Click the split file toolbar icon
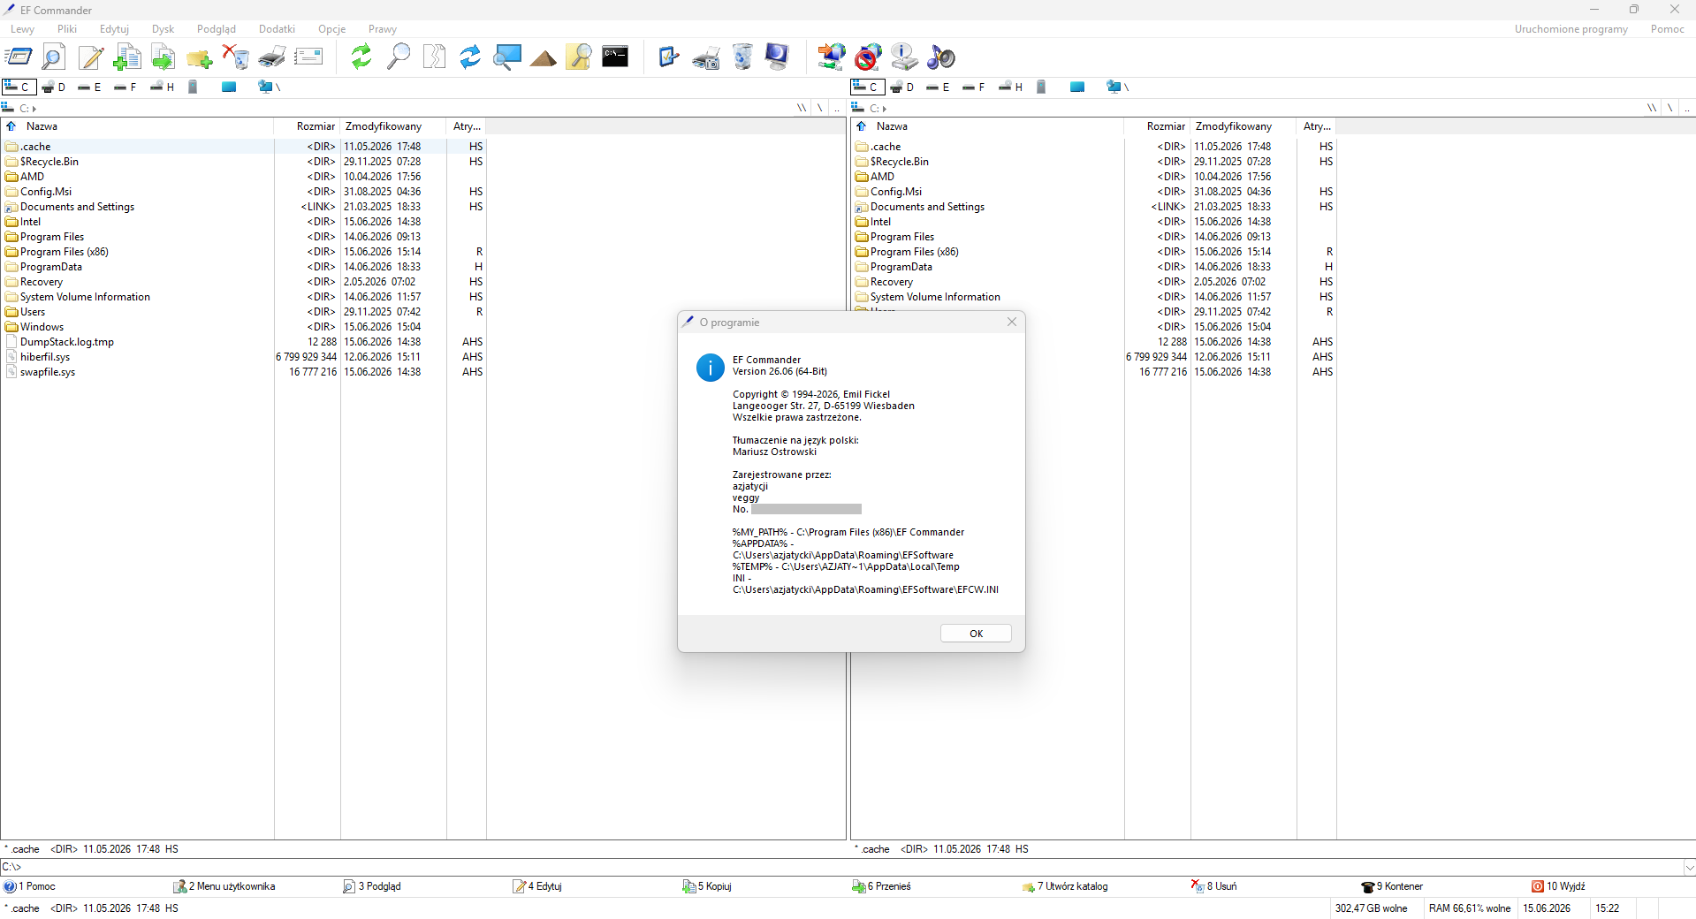The width and height of the screenshot is (1696, 919). (434, 57)
